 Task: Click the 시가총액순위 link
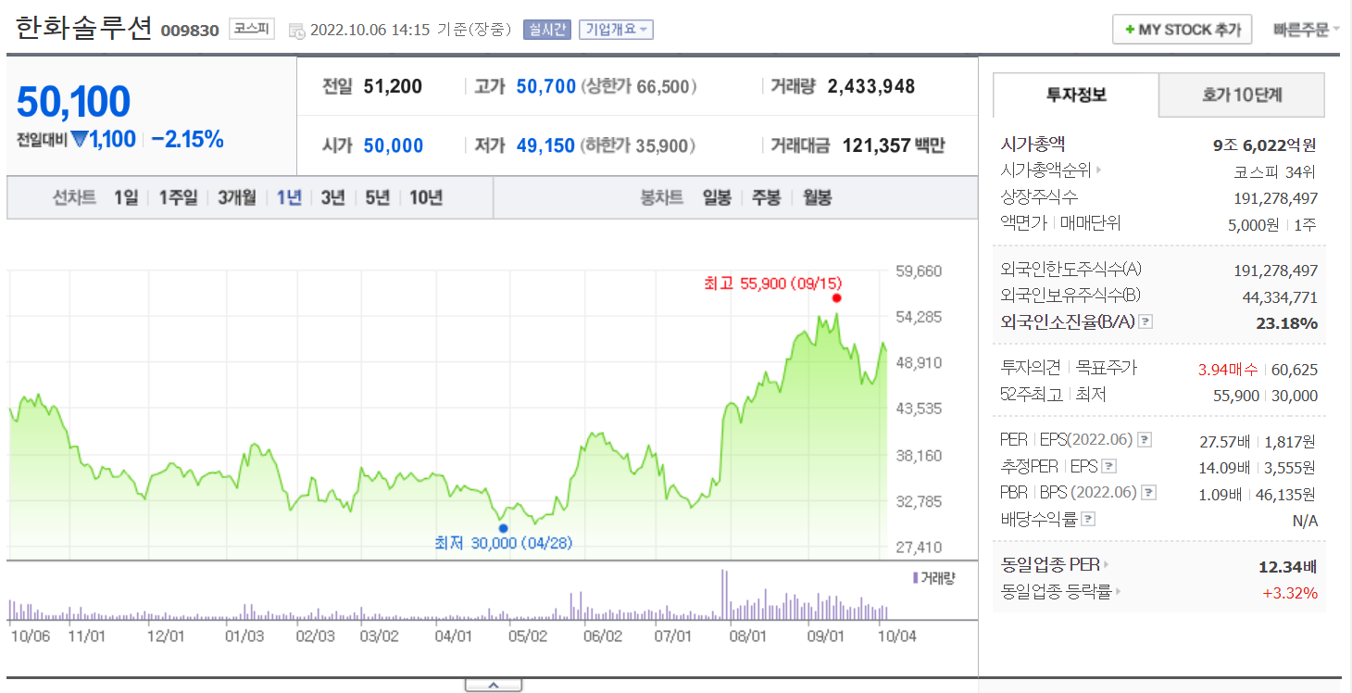[x=1046, y=170]
